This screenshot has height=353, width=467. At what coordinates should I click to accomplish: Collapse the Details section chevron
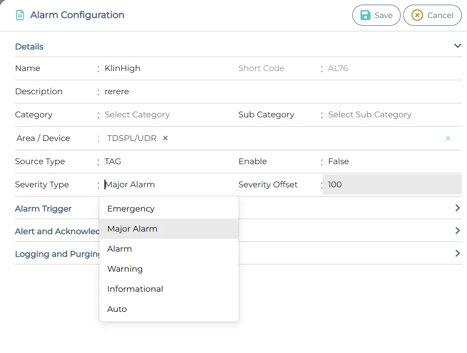(457, 46)
